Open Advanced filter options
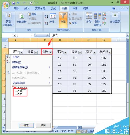This screenshot has width=130, height=135. 73,23
